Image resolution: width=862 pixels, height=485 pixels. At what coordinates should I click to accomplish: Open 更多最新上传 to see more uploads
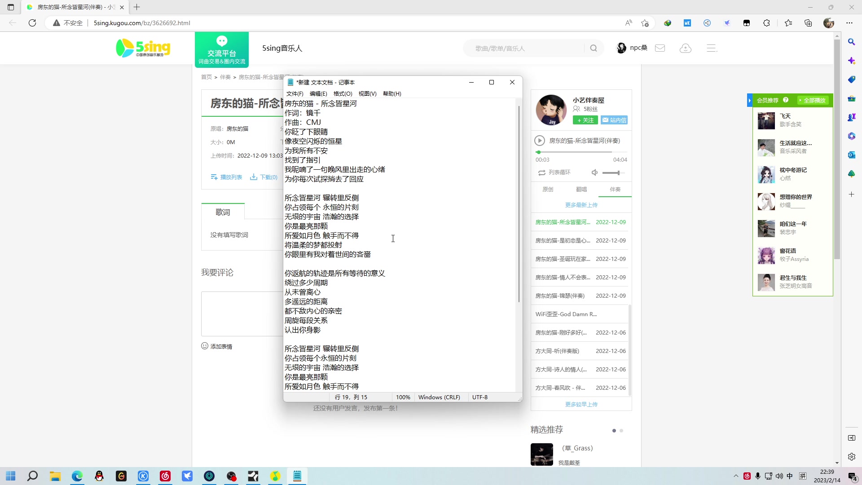point(581,204)
